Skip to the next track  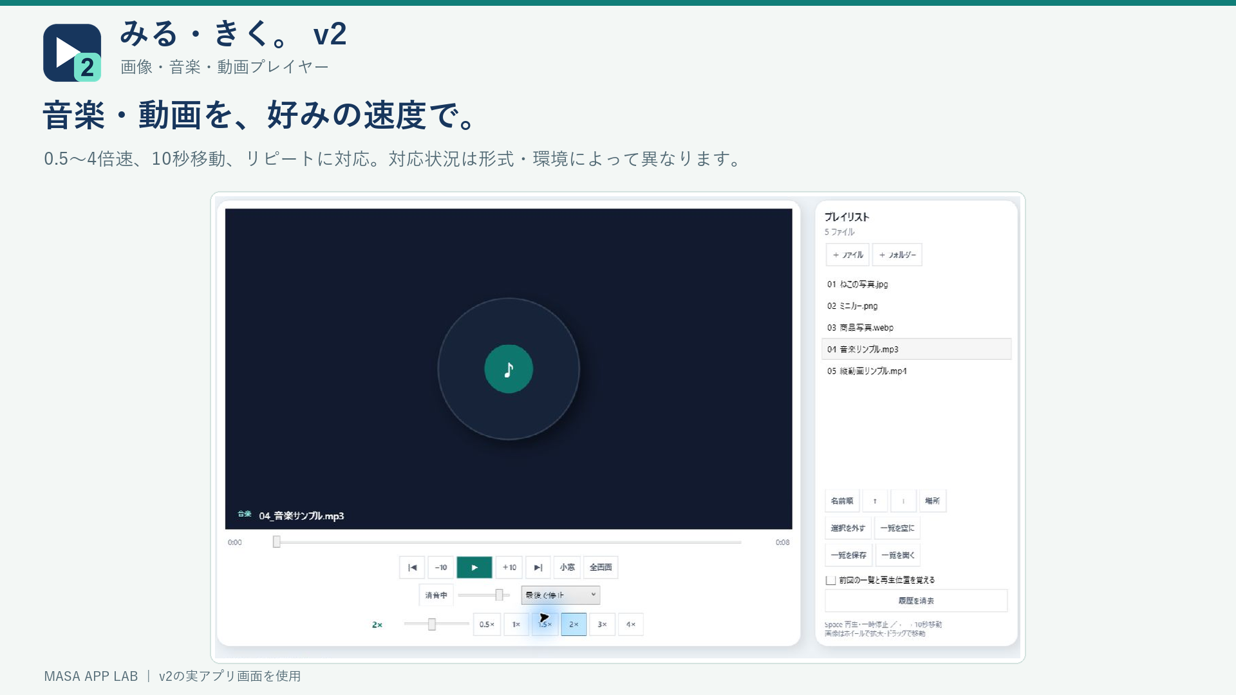click(x=538, y=567)
